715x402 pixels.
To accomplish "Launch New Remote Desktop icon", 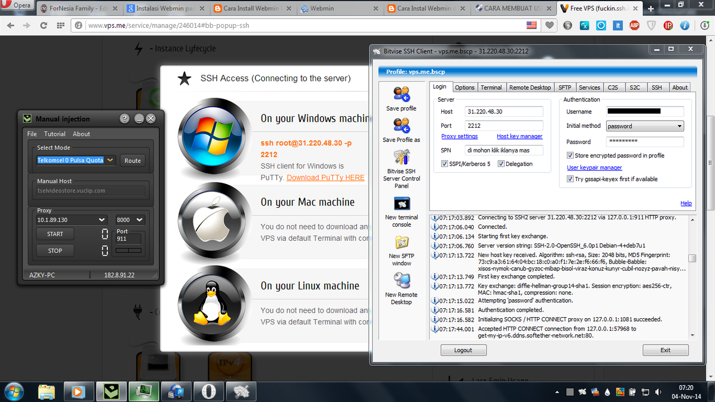I will (x=402, y=281).
